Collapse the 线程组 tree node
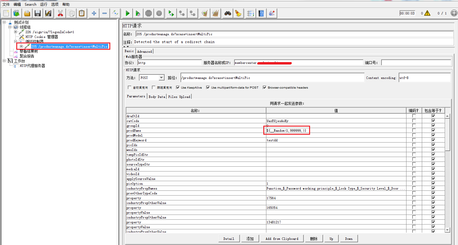458x245 pixels. [x=10, y=27]
